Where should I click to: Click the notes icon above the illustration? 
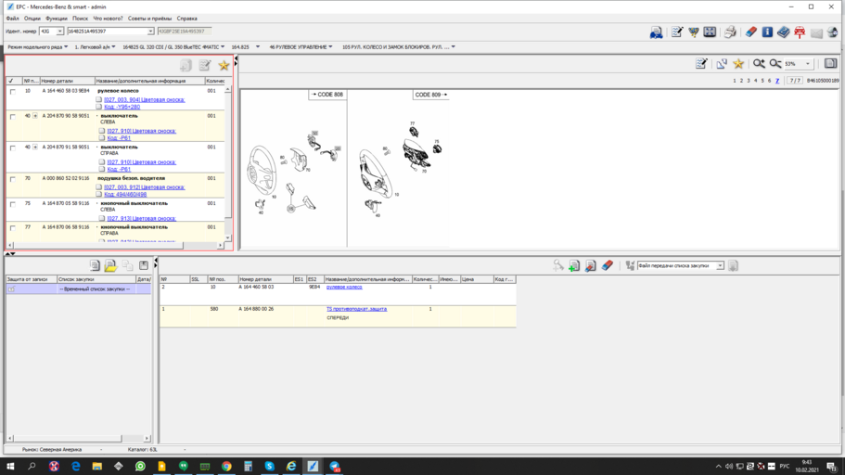pyautogui.click(x=701, y=64)
